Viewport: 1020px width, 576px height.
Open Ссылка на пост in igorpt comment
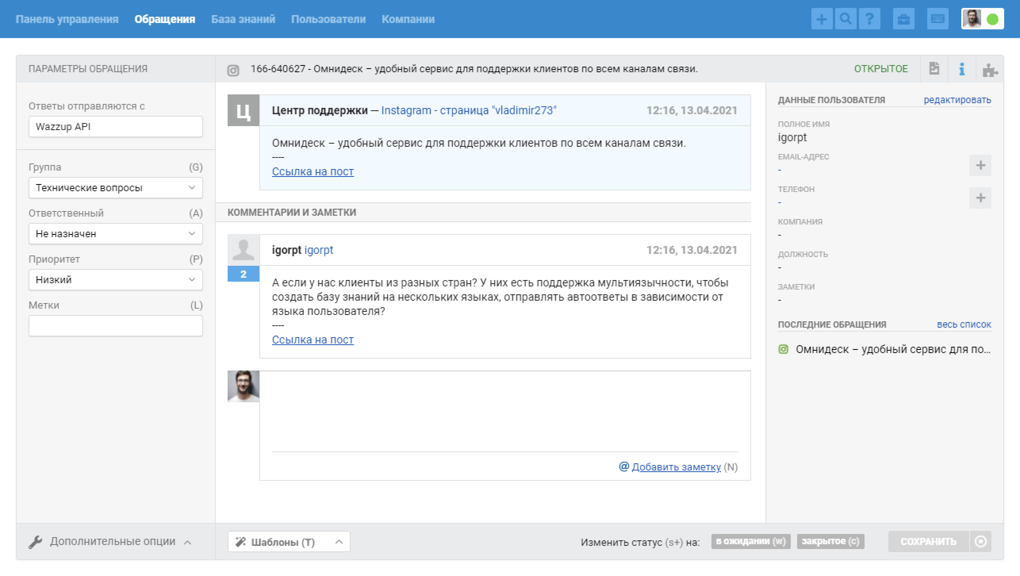[x=313, y=340]
